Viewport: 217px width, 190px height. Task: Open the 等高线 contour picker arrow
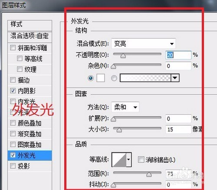point(128,160)
